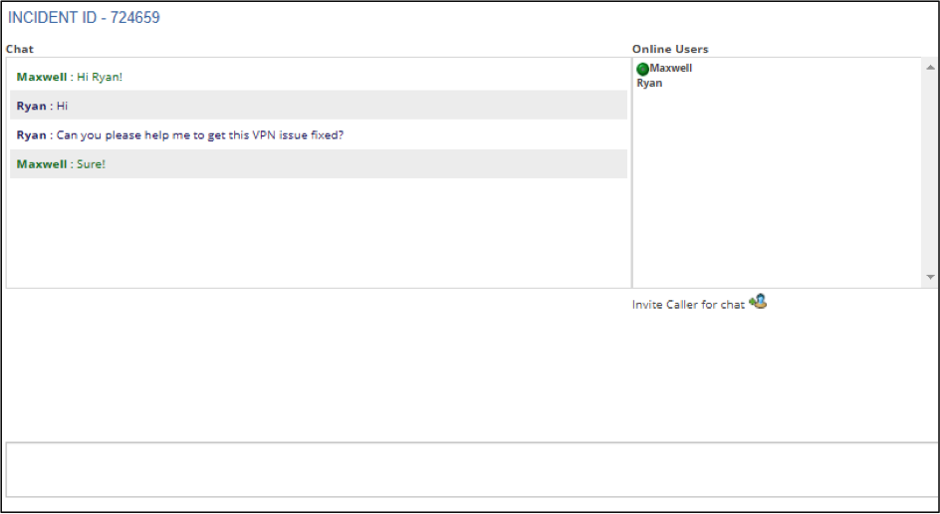
Task: Click the Online Users scroll up arrow
Action: pos(930,67)
